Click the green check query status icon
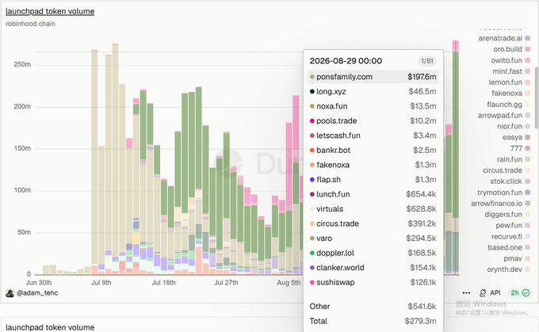539x332 pixels. coord(526,293)
